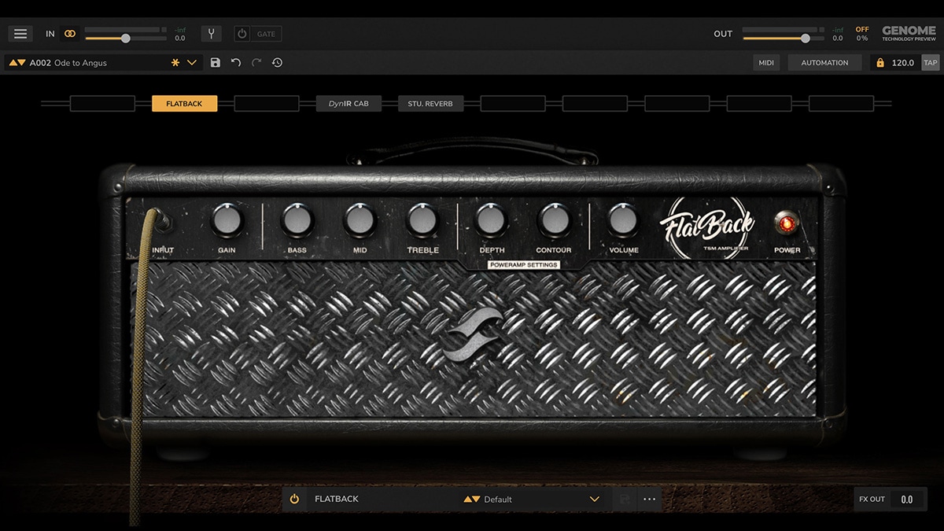Click the undo arrow icon
This screenshot has width=944, height=531.
pos(236,63)
